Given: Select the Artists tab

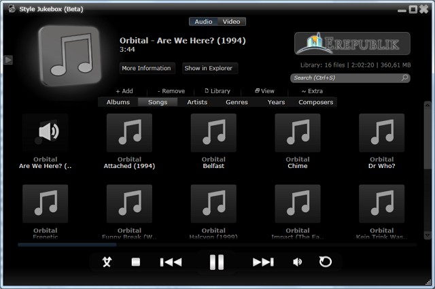Looking at the screenshot, I should tap(197, 102).
